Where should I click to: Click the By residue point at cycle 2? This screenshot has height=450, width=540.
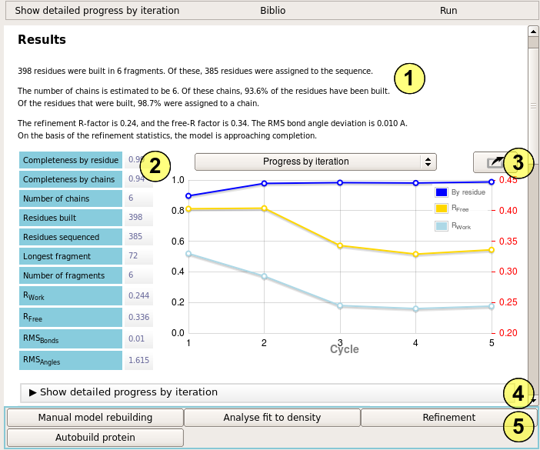pos(264,183)
